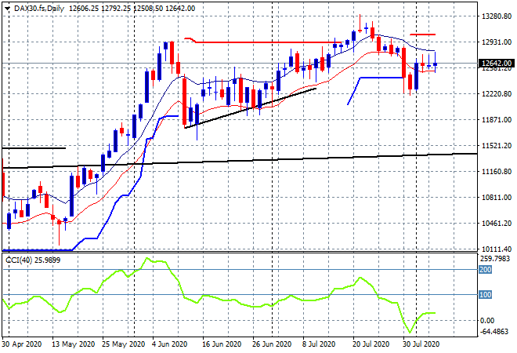Click the 30 Jul 2020 date label
Screen dimensions: 517x353
pyautogui.click(x=421, y=344)
